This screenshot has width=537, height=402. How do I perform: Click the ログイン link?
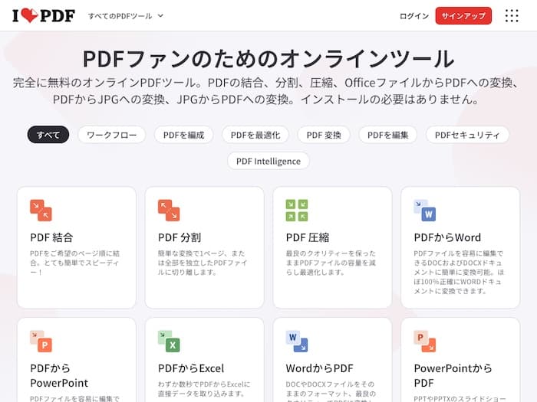(414, 16)
